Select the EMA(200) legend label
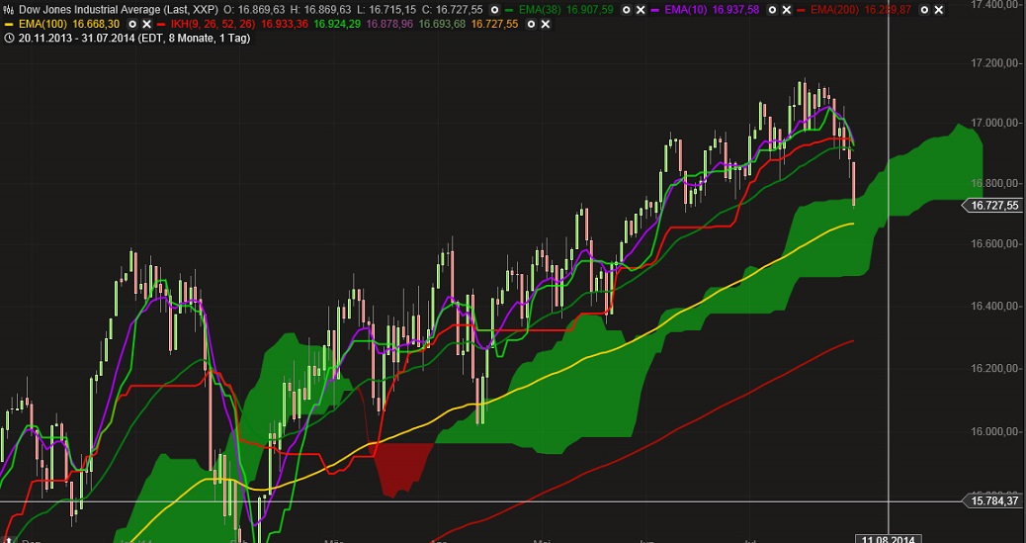The height and width of the screenshot is (543, 1026). click(835, 10)
